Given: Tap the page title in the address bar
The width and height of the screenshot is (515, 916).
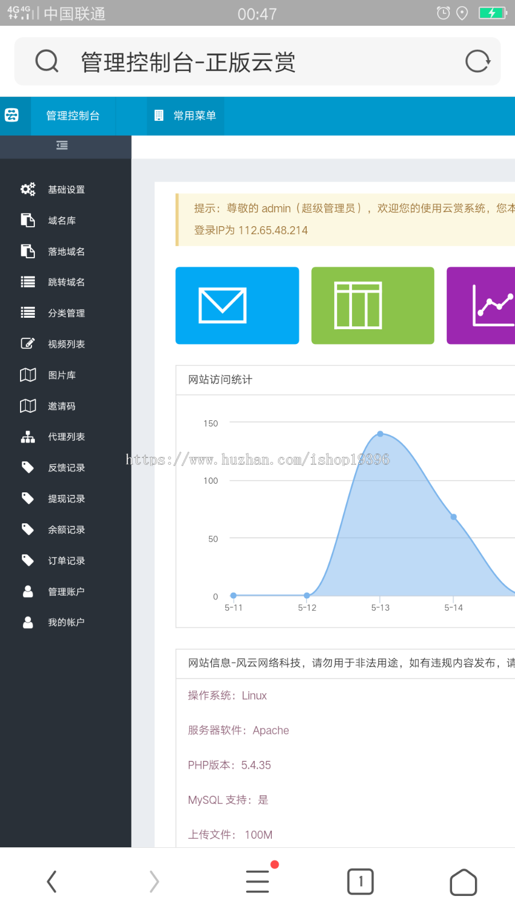Looking at the screenshot, I should coord(188,62).
